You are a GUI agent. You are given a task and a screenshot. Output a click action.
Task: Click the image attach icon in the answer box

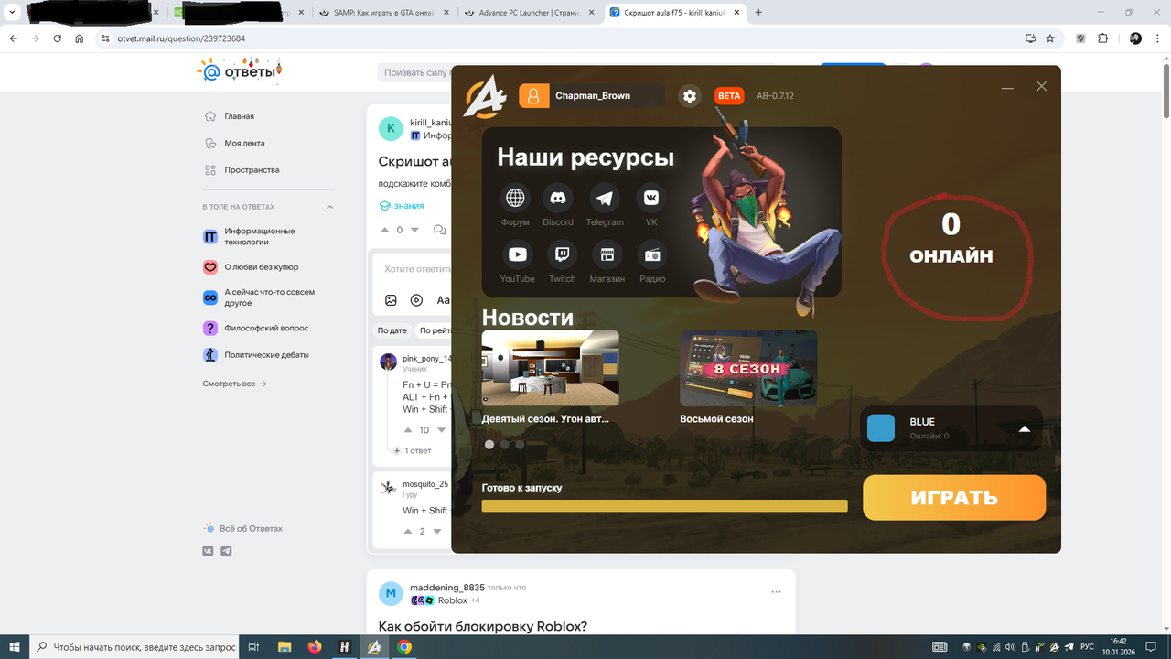[391, 300]
